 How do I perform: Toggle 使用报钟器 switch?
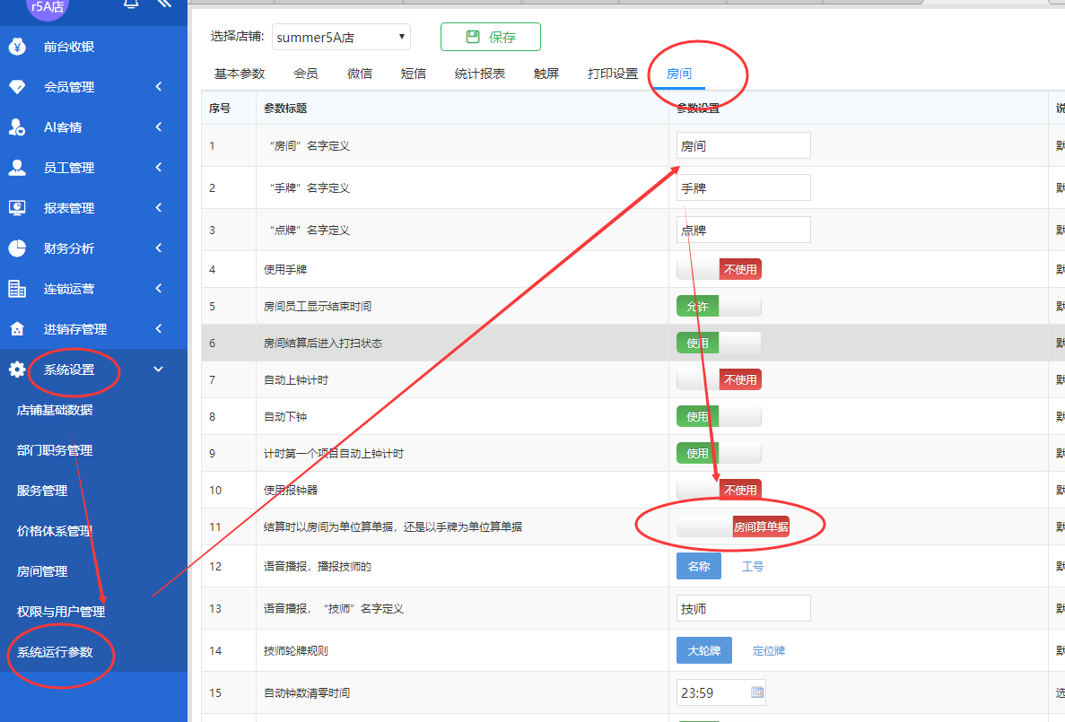coord(719,490)
